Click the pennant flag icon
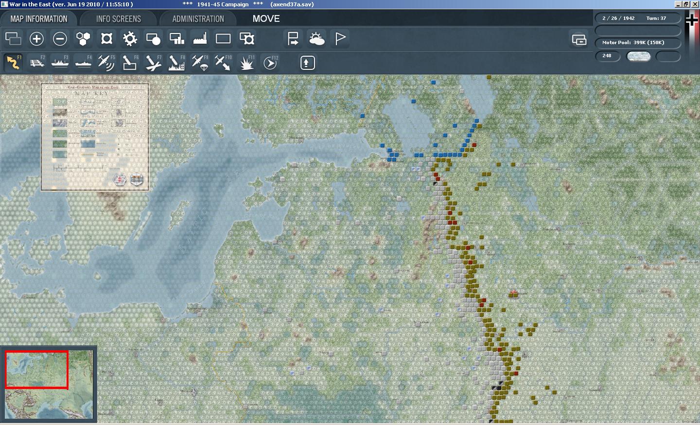700x425 pixels. pos(340,38)
